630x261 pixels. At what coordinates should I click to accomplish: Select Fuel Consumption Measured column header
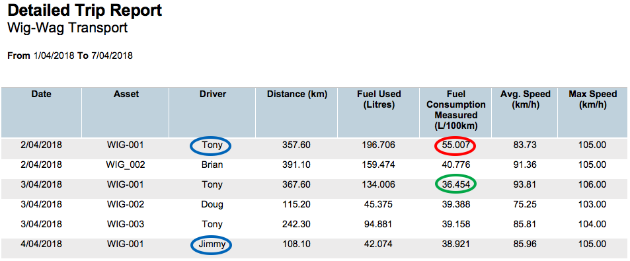pyautogui.click(x=456, y=110)
